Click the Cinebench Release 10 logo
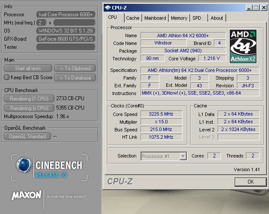 (49, 168)
